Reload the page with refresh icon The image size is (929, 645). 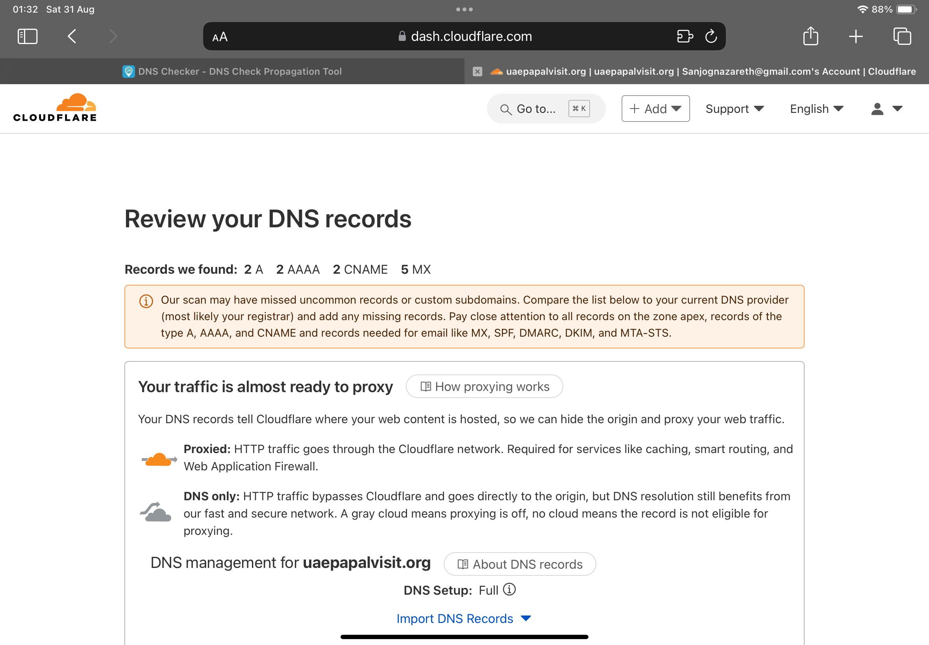[711, 36]
